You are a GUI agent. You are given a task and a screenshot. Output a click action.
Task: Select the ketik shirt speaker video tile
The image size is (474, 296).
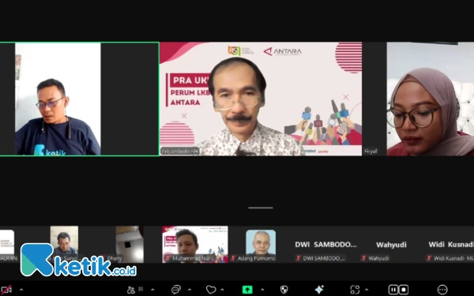(80, 99)
